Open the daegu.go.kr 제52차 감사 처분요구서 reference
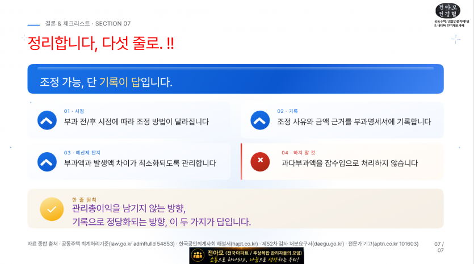The image size is (474, 264). click(x=303, y=244)
